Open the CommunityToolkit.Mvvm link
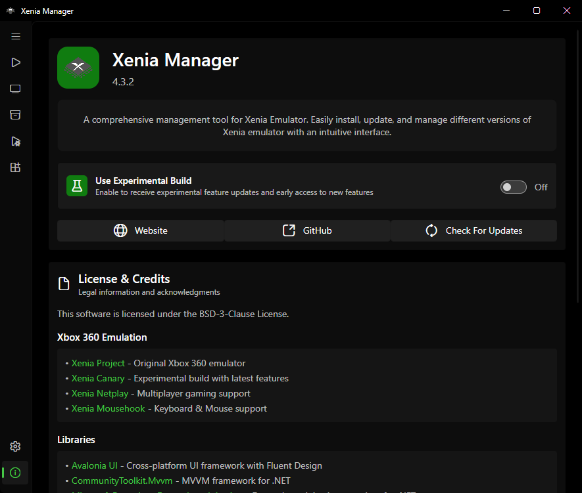Screen dimensions: 582x493 (122, 481)
